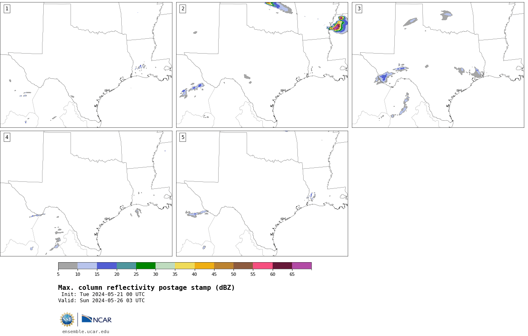Click the light lavender 10-15 dBZ swatch
This screenshot has width=528, height=336.
click(87, 266)
